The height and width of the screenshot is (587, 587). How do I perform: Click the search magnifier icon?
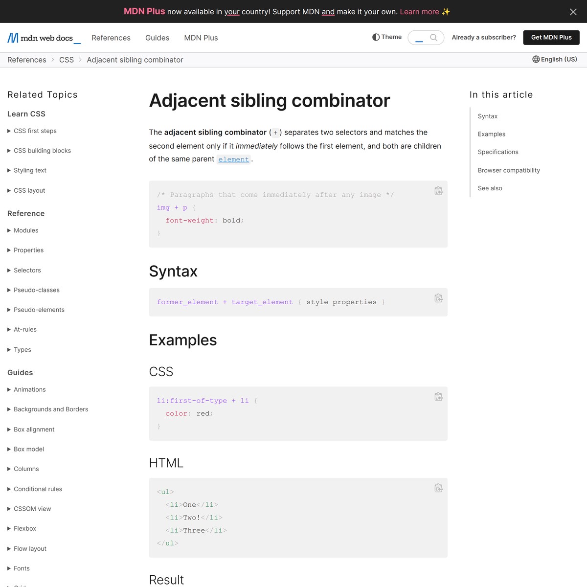click(433, 38)
